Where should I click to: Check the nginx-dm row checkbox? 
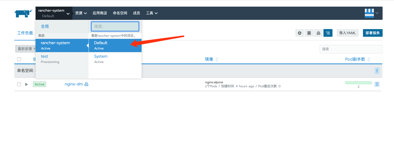[x=19, y=84]
